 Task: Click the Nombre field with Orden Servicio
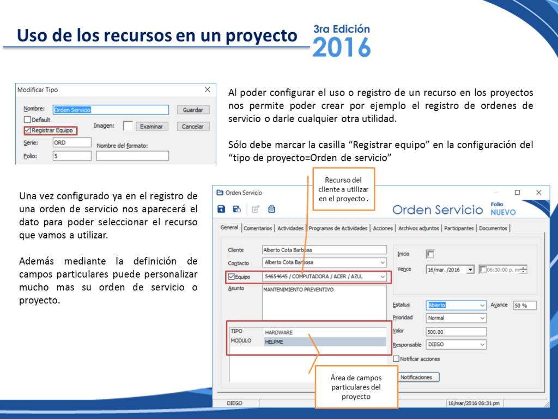pos(111,110)
